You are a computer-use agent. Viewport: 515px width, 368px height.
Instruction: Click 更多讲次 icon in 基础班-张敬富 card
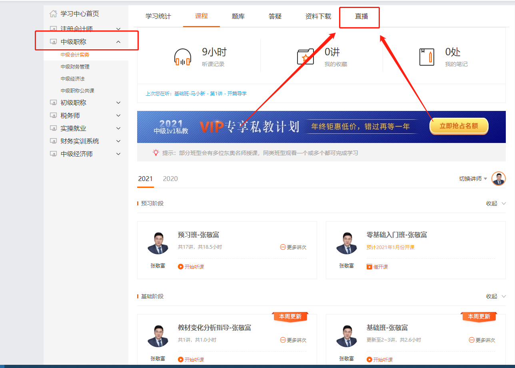tap(472, 340)
